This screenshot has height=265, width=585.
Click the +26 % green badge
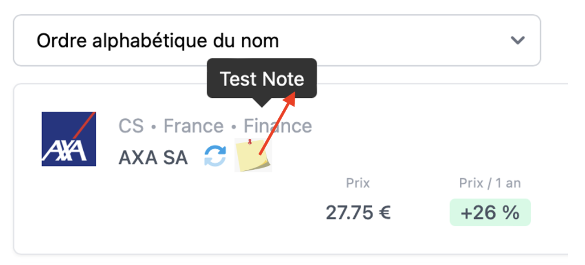(490, 213)
